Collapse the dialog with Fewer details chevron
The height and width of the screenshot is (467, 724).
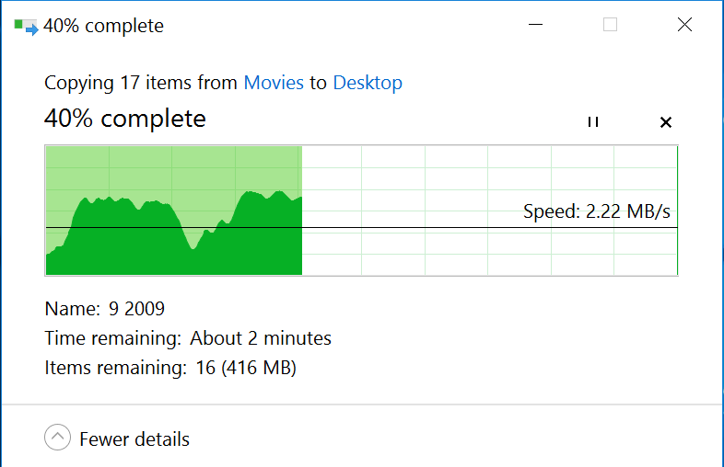(57, 437)
